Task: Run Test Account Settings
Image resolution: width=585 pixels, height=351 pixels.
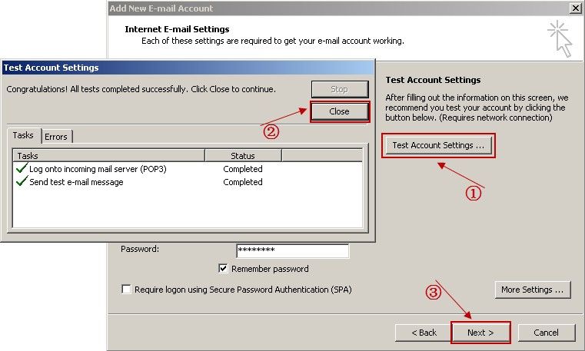Action: click(438, 145)
